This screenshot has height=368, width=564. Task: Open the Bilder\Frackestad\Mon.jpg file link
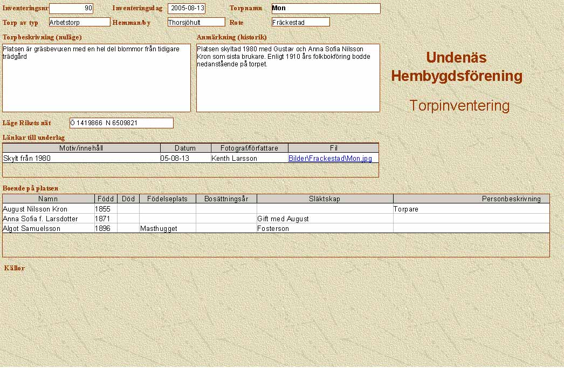coord(330,159)
